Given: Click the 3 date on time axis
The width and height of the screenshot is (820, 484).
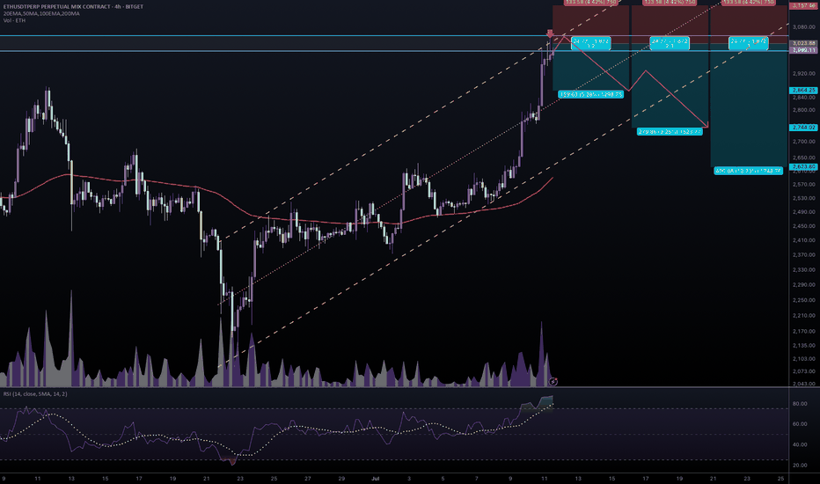Looking at the screenshot, I should pyautogui.click(x=409, y=478).
